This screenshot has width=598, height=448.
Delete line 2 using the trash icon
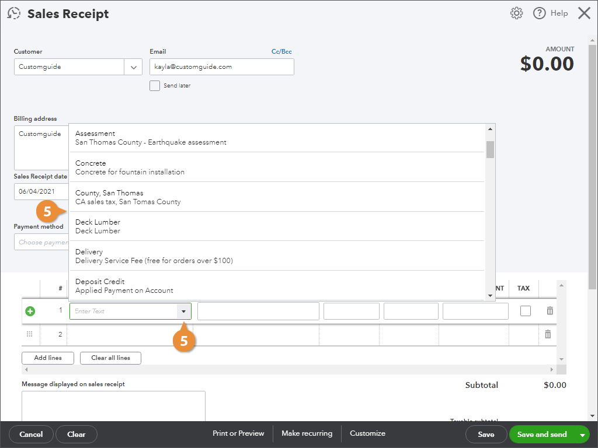(x=549, y=334)
